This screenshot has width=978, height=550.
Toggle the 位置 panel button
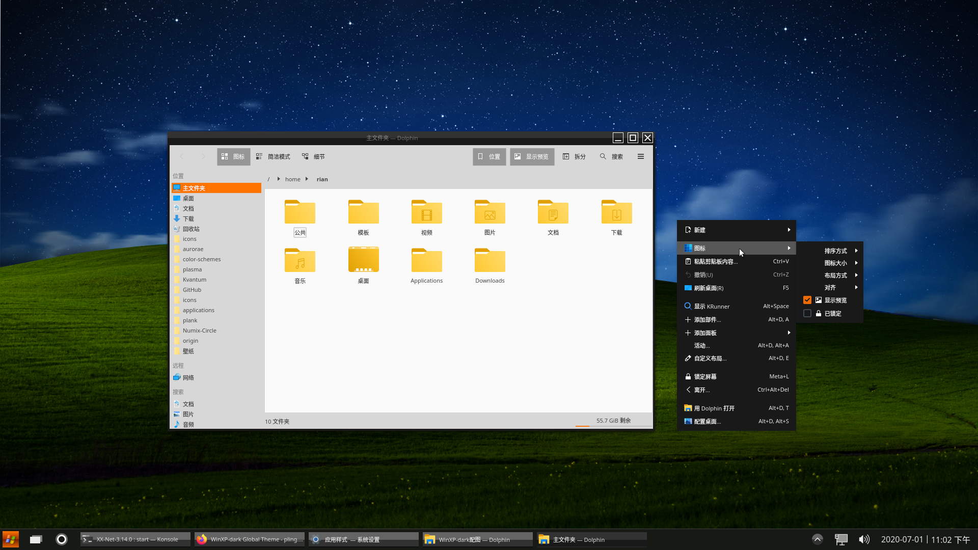click(x=489, y=156)
